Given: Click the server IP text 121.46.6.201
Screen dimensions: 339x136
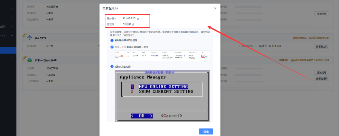Looking at the screenshot, I should [129, 18].
